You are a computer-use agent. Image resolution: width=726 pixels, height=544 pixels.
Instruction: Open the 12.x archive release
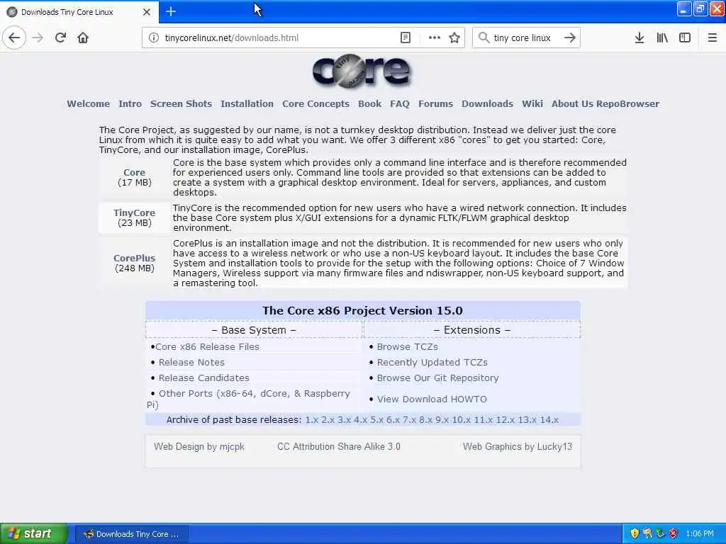click(x=505, y=420)
